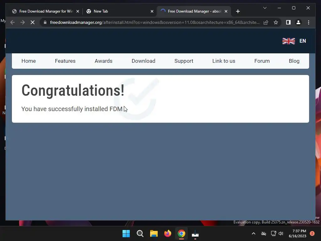Open a new browser tab

coord(238,11)
